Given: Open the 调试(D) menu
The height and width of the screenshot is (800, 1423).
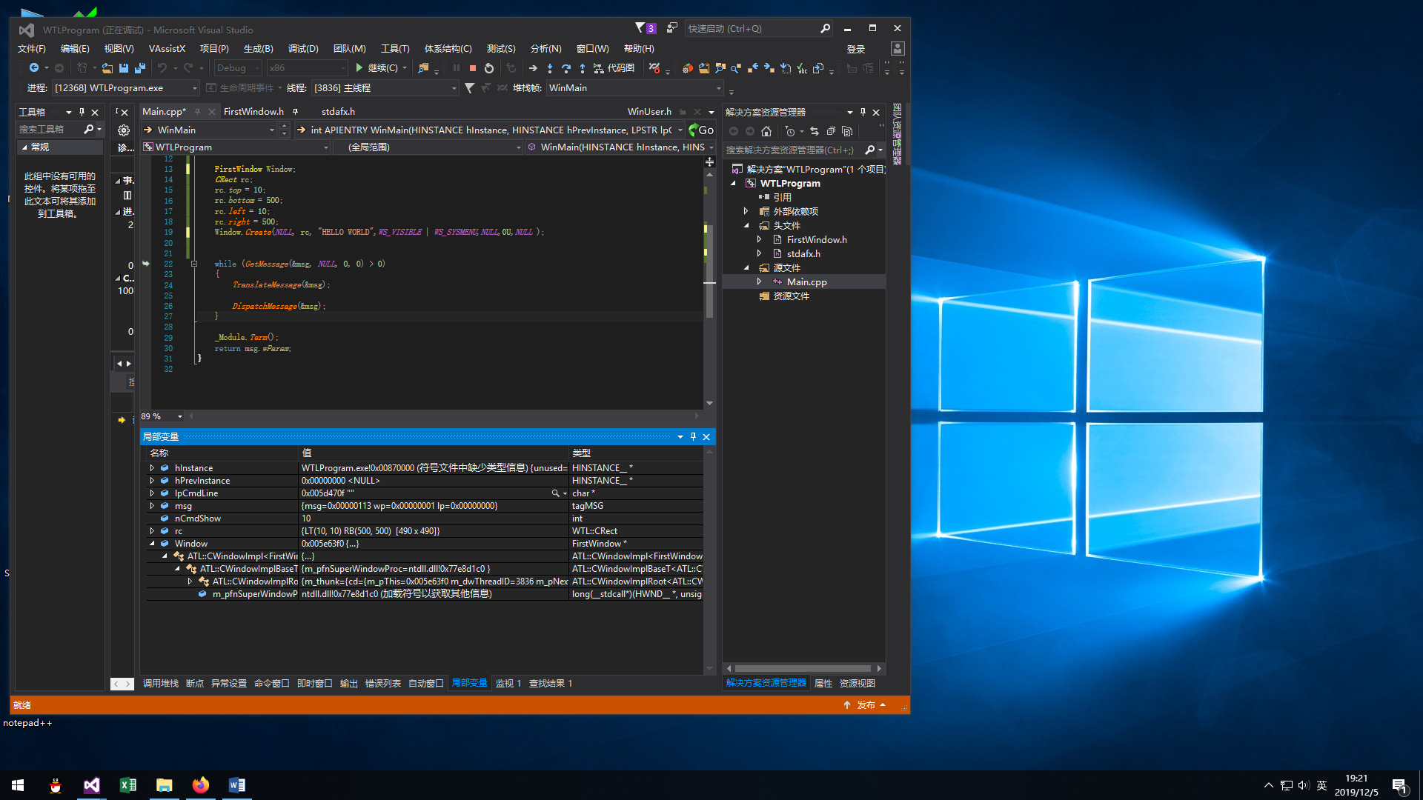Looking at the screenshot, I should (303, 49).
